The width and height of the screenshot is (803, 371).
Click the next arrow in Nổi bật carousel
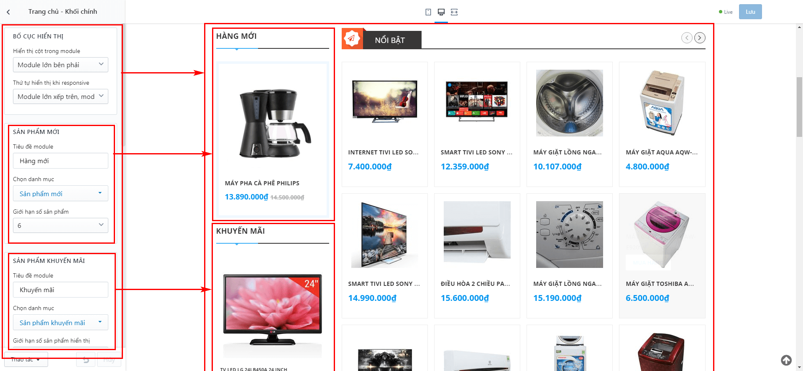(x=700, y=38)
